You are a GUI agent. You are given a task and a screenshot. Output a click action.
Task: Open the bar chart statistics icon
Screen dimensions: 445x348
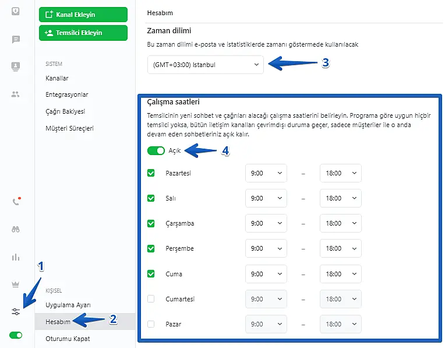coord(16,257)
